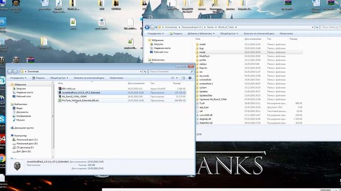The height and width of the screenshot is (191, 341).
Task: Select Компьютер in the Downloads sidebar
Action: [20, 136]
